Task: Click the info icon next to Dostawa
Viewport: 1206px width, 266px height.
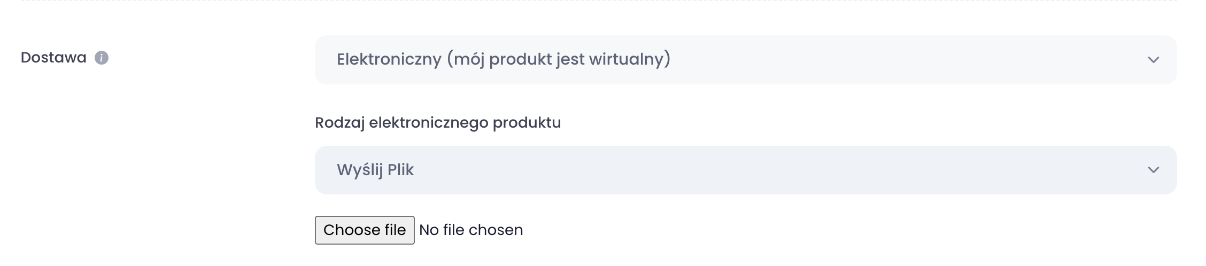Action: tap(102, 58)
